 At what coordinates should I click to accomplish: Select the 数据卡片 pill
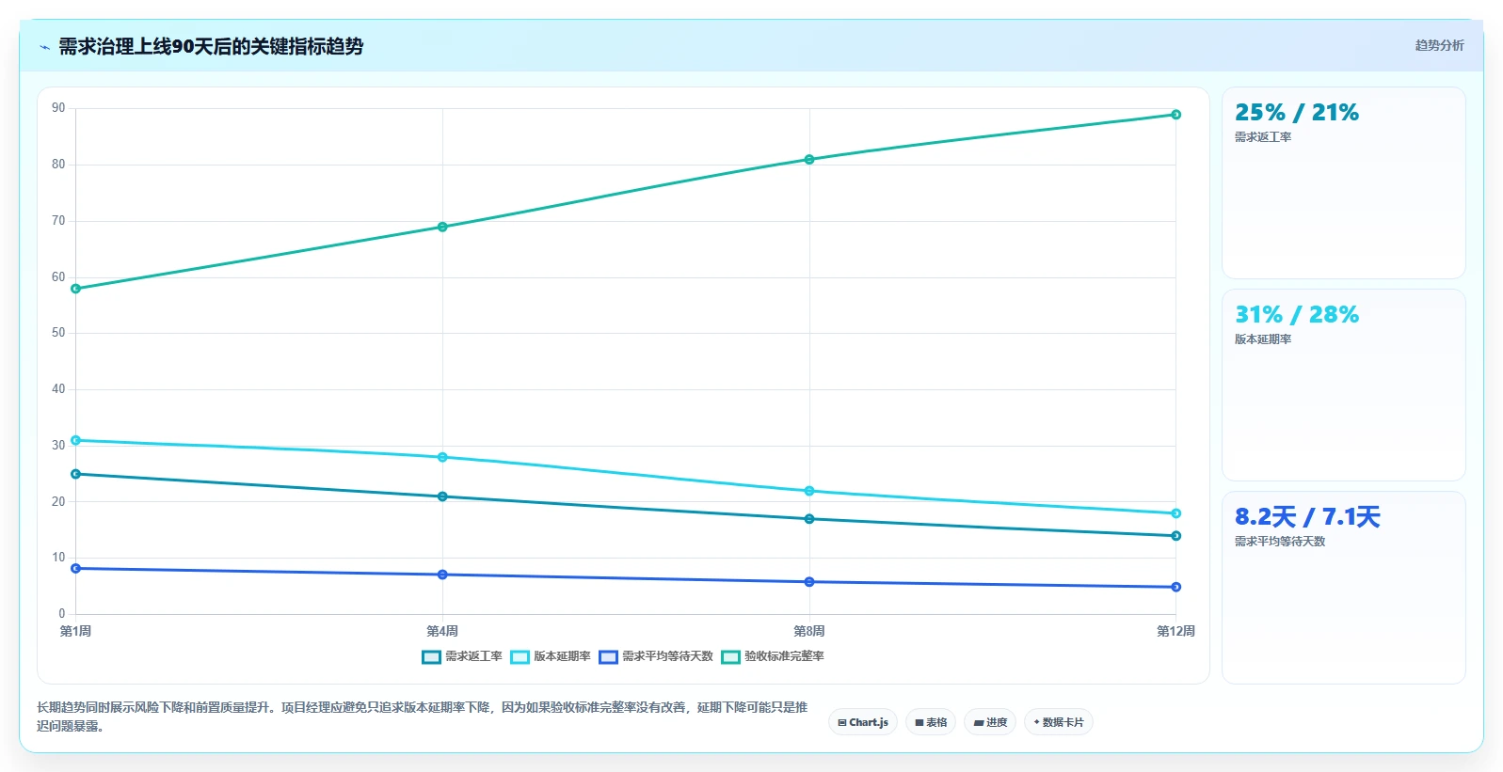[x=1059, y=722]
